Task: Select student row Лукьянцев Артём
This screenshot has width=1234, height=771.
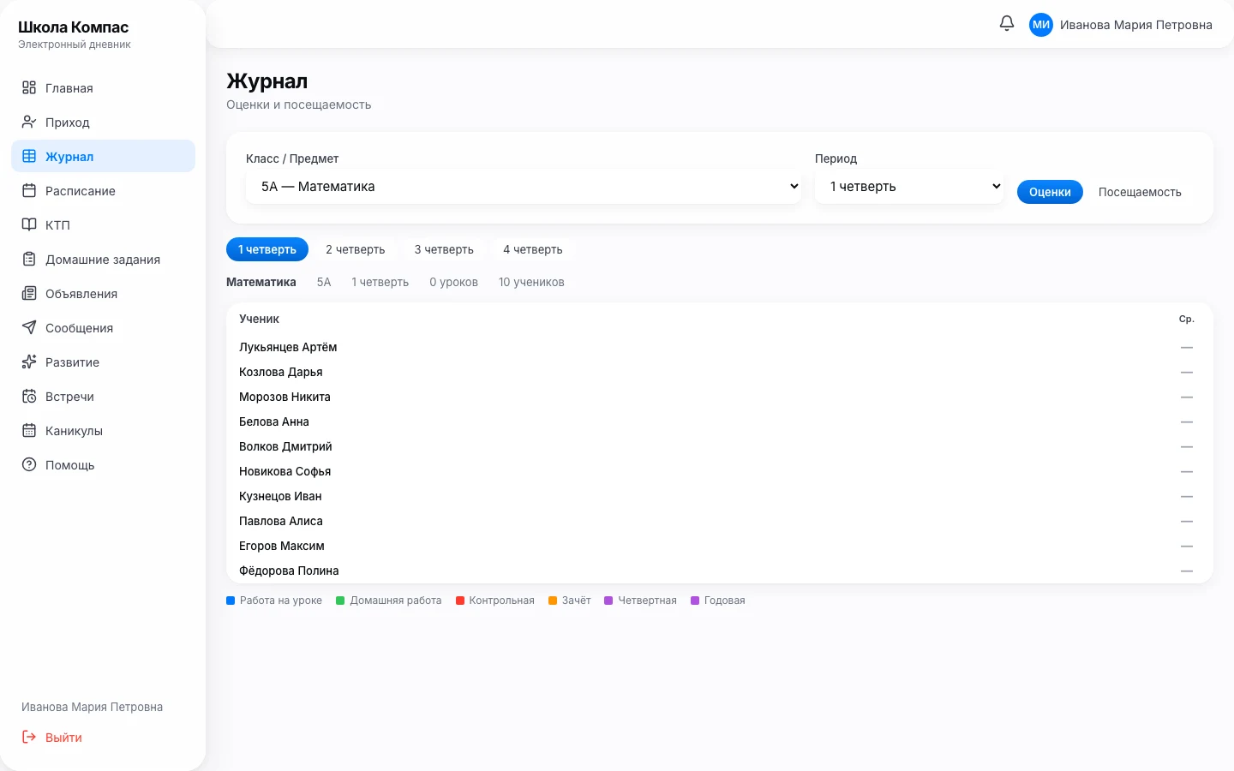Action: [720, 347]
